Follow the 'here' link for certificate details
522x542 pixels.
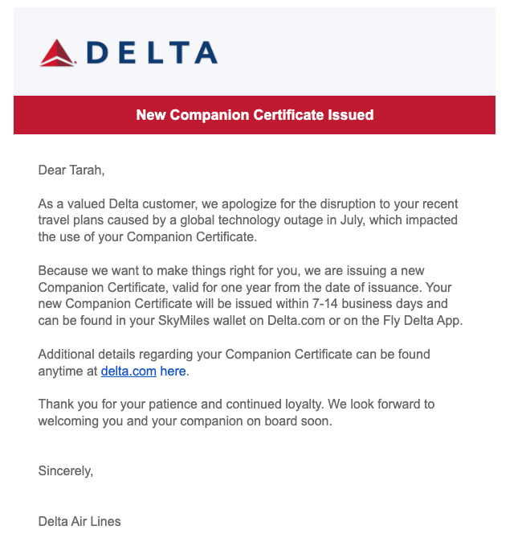click(x=173, y=372)
